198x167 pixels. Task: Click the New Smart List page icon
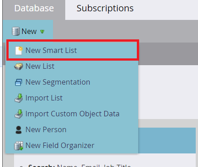click(x=19, y=51)
